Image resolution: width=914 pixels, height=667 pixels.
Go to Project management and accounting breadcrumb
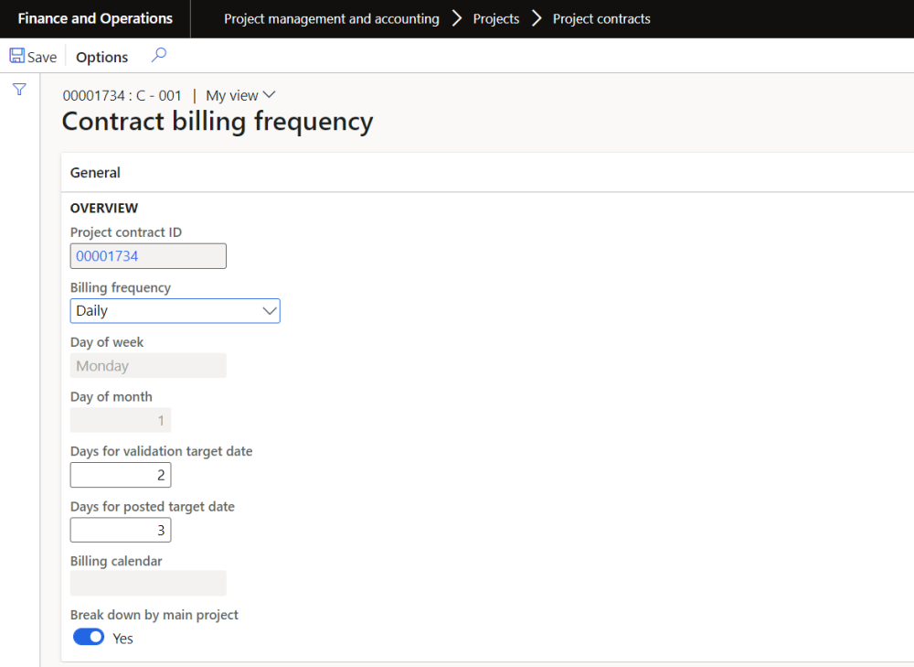331,18
